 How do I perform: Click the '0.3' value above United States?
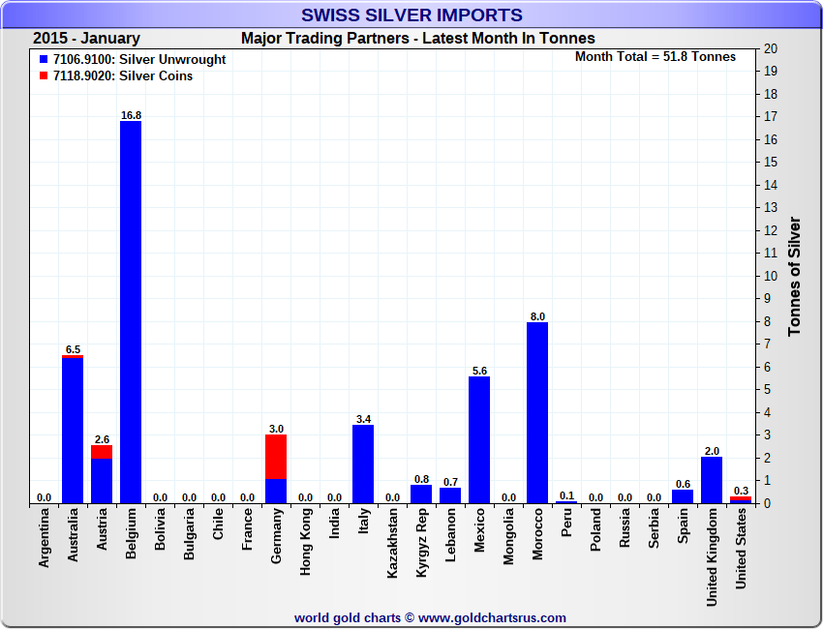click(x=741, y=491)
